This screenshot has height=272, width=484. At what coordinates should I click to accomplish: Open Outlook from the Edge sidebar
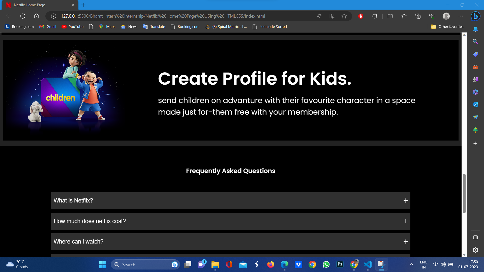tap(475, 105)
